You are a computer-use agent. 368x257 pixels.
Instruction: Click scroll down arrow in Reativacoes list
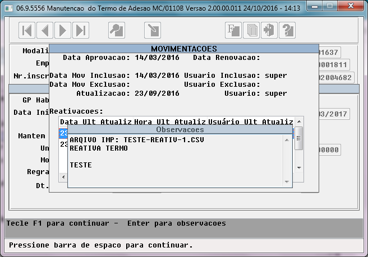click(299, 168)
